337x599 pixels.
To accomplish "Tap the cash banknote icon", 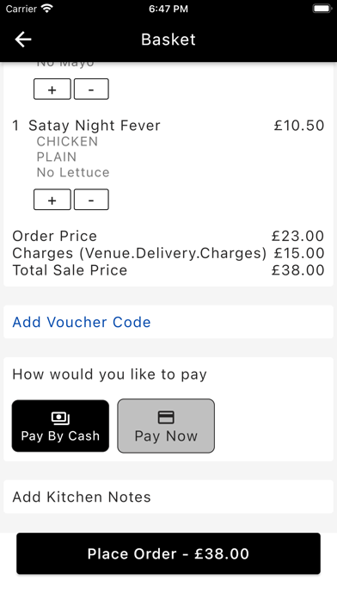I will 60,418.
